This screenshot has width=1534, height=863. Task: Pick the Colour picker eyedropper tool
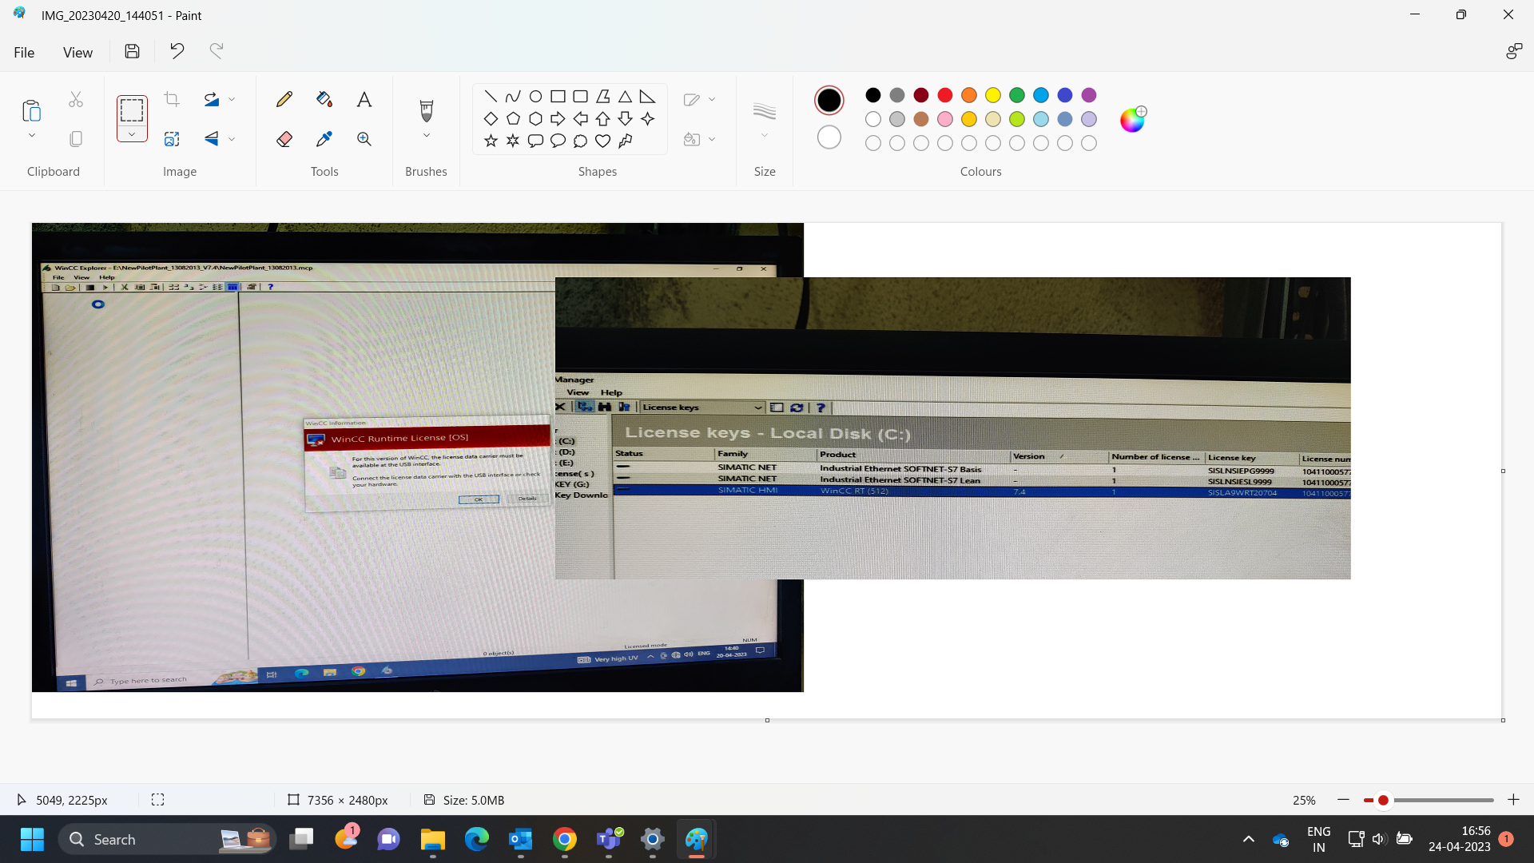[x=324, y=139]
